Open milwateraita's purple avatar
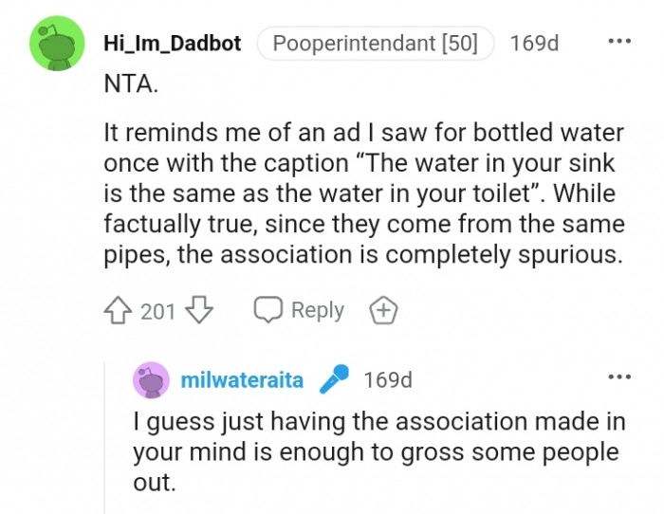Viewport: 664px width, 514px height. (x=152, y=380)
